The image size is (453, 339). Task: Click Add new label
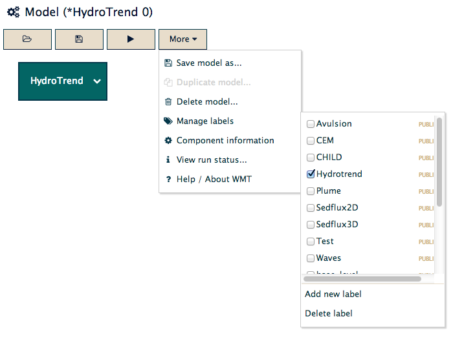pos(333,294)
